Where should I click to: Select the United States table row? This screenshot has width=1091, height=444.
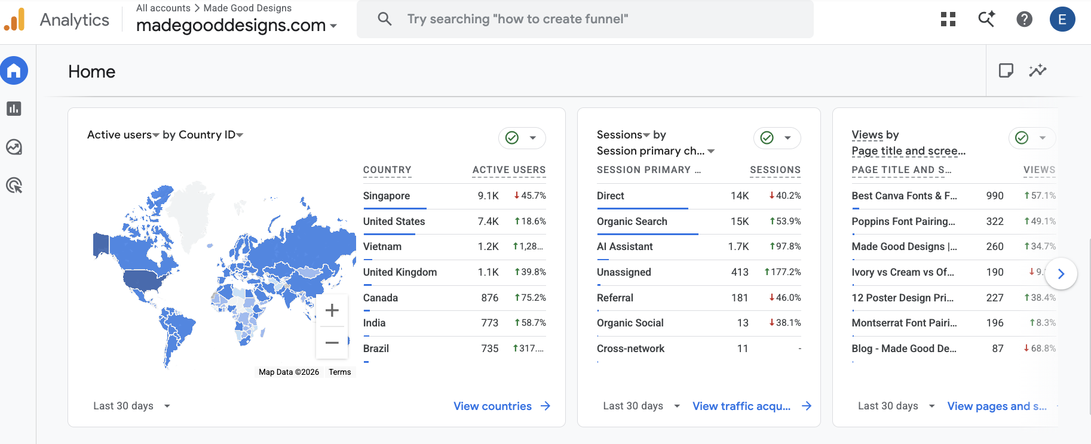click(x=455, y=221)
